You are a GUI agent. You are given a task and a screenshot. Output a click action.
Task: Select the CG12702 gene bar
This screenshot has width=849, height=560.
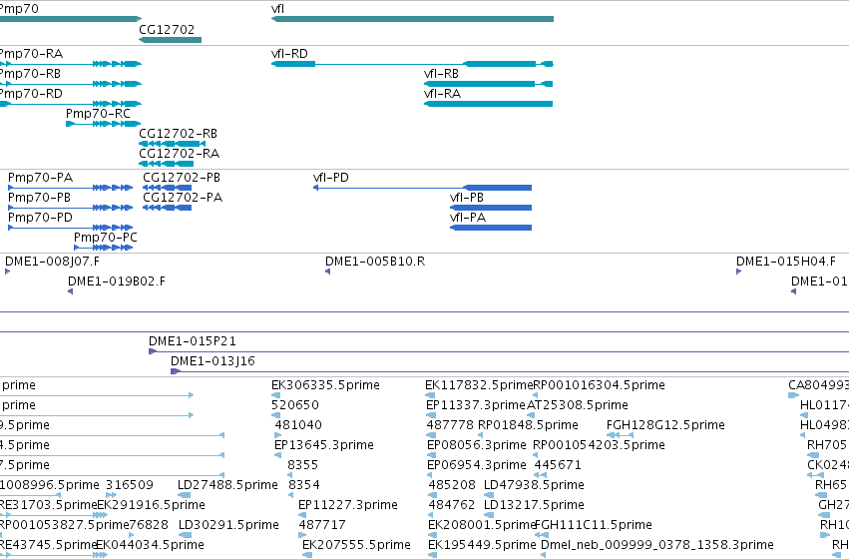click(x=170, y=40)
